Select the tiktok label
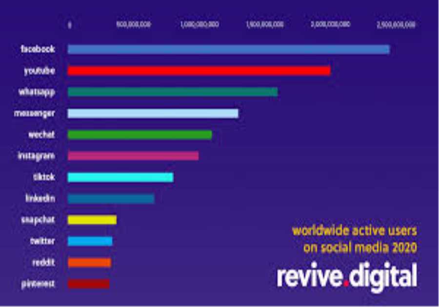 (x=45, y=177)
